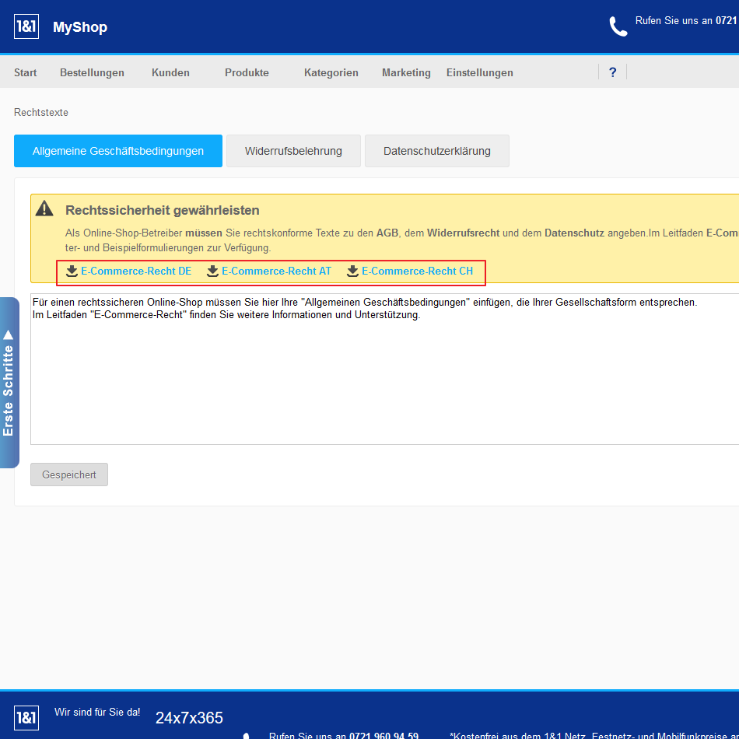739x739 pixels.
Task: Expand the Erste Schritte side panel
Action: 9,382
